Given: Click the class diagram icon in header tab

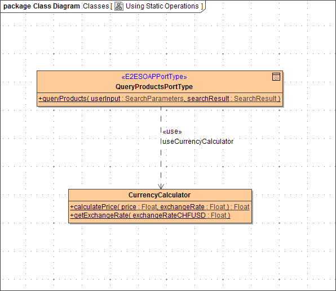Looking at the screenshot, I should 119,6.
